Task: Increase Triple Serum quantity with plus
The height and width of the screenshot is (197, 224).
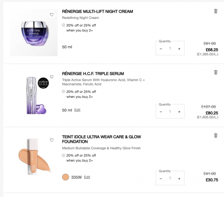Action: pyautogui.click(x=179, y=112)
